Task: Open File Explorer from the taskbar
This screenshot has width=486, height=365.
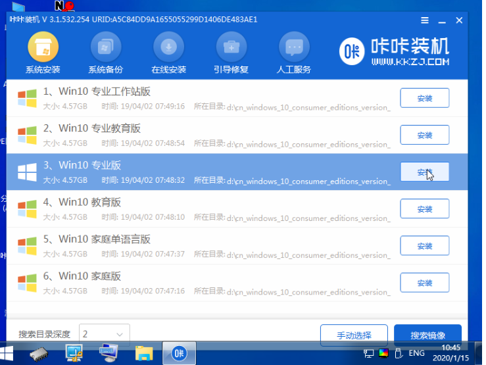Action: [144, 354]
